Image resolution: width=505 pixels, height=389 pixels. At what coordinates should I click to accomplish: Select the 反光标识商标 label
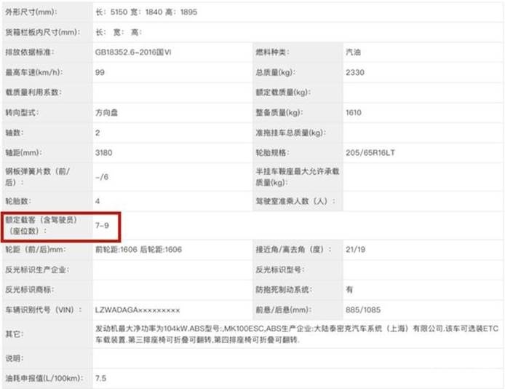click(30, 289)
